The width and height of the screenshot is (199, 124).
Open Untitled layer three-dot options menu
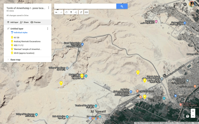47,29
